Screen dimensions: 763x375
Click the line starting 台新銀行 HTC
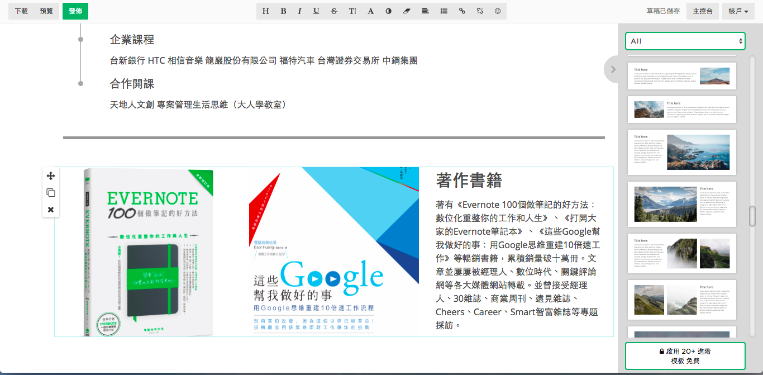tap(264, 60)
